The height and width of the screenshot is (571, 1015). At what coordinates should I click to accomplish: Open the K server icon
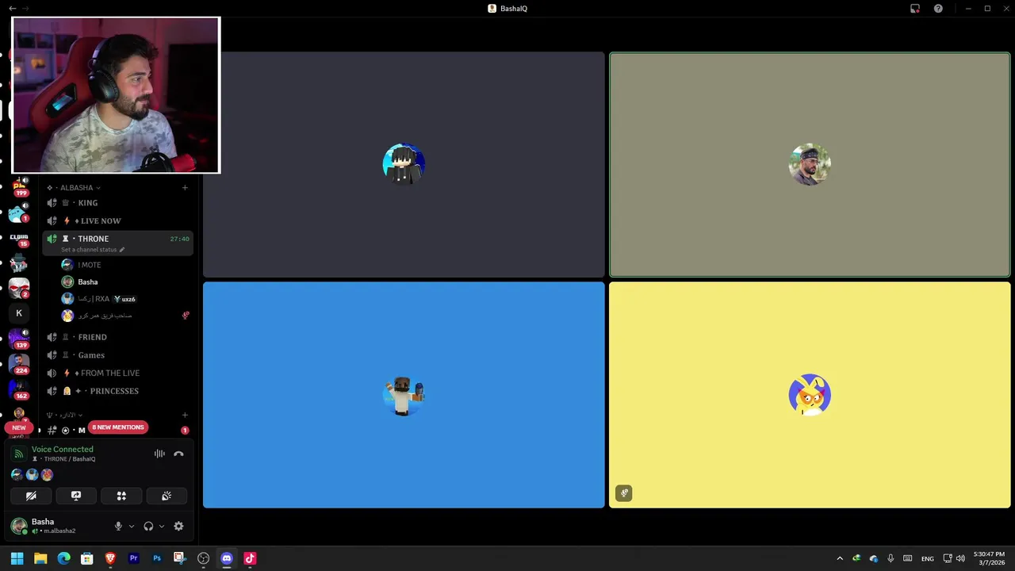click(x=19, y=313)
